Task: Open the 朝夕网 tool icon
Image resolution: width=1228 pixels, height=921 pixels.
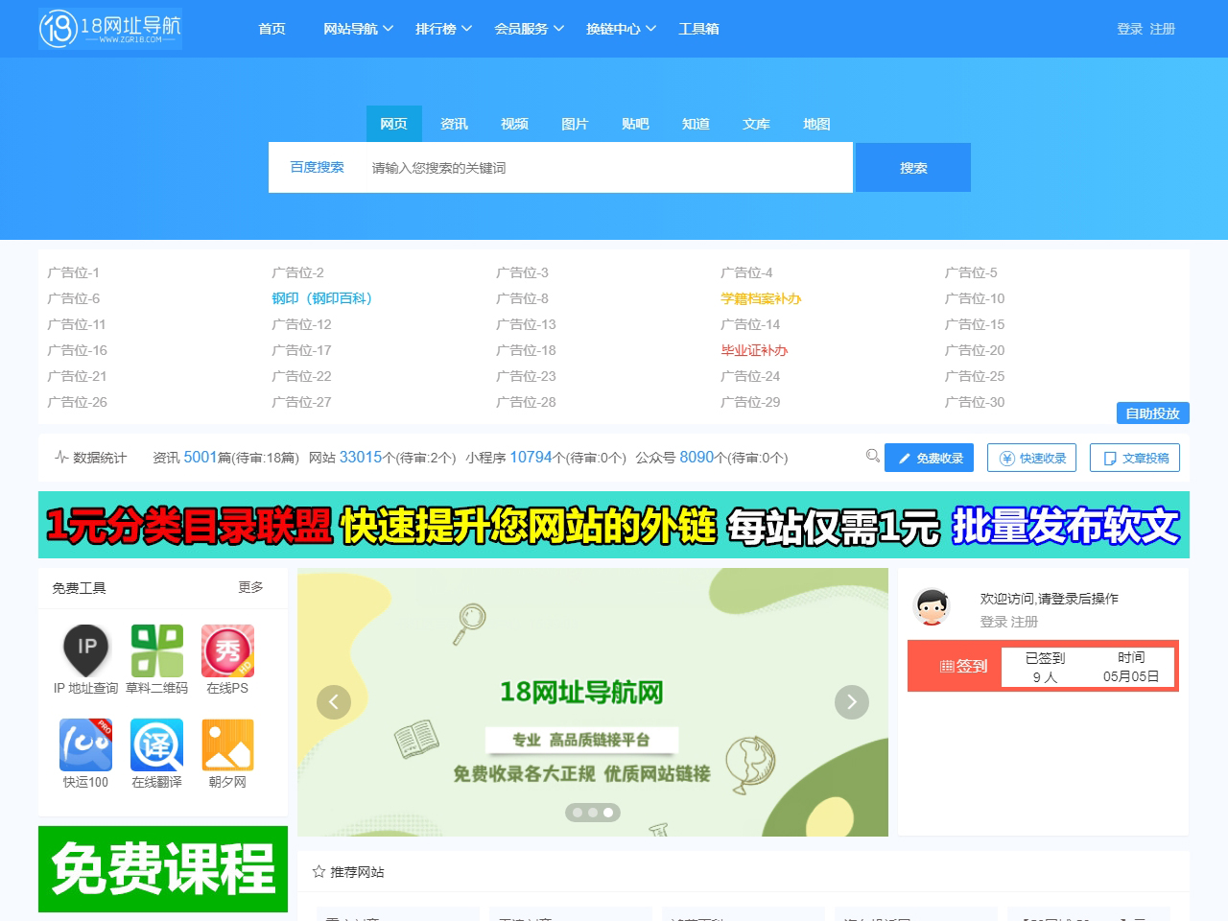Action: [227, 744]
